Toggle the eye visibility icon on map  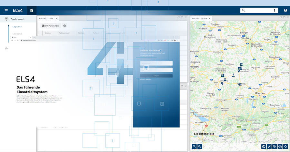tap(280, 147)
